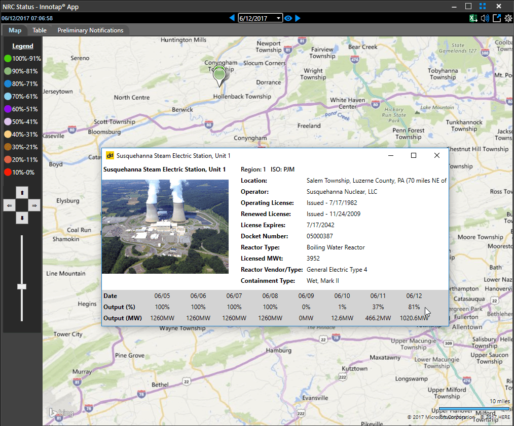This screenshot has width=514, height=426.
Task: Go to the previous date arrow
Action: tap(232, 18)
